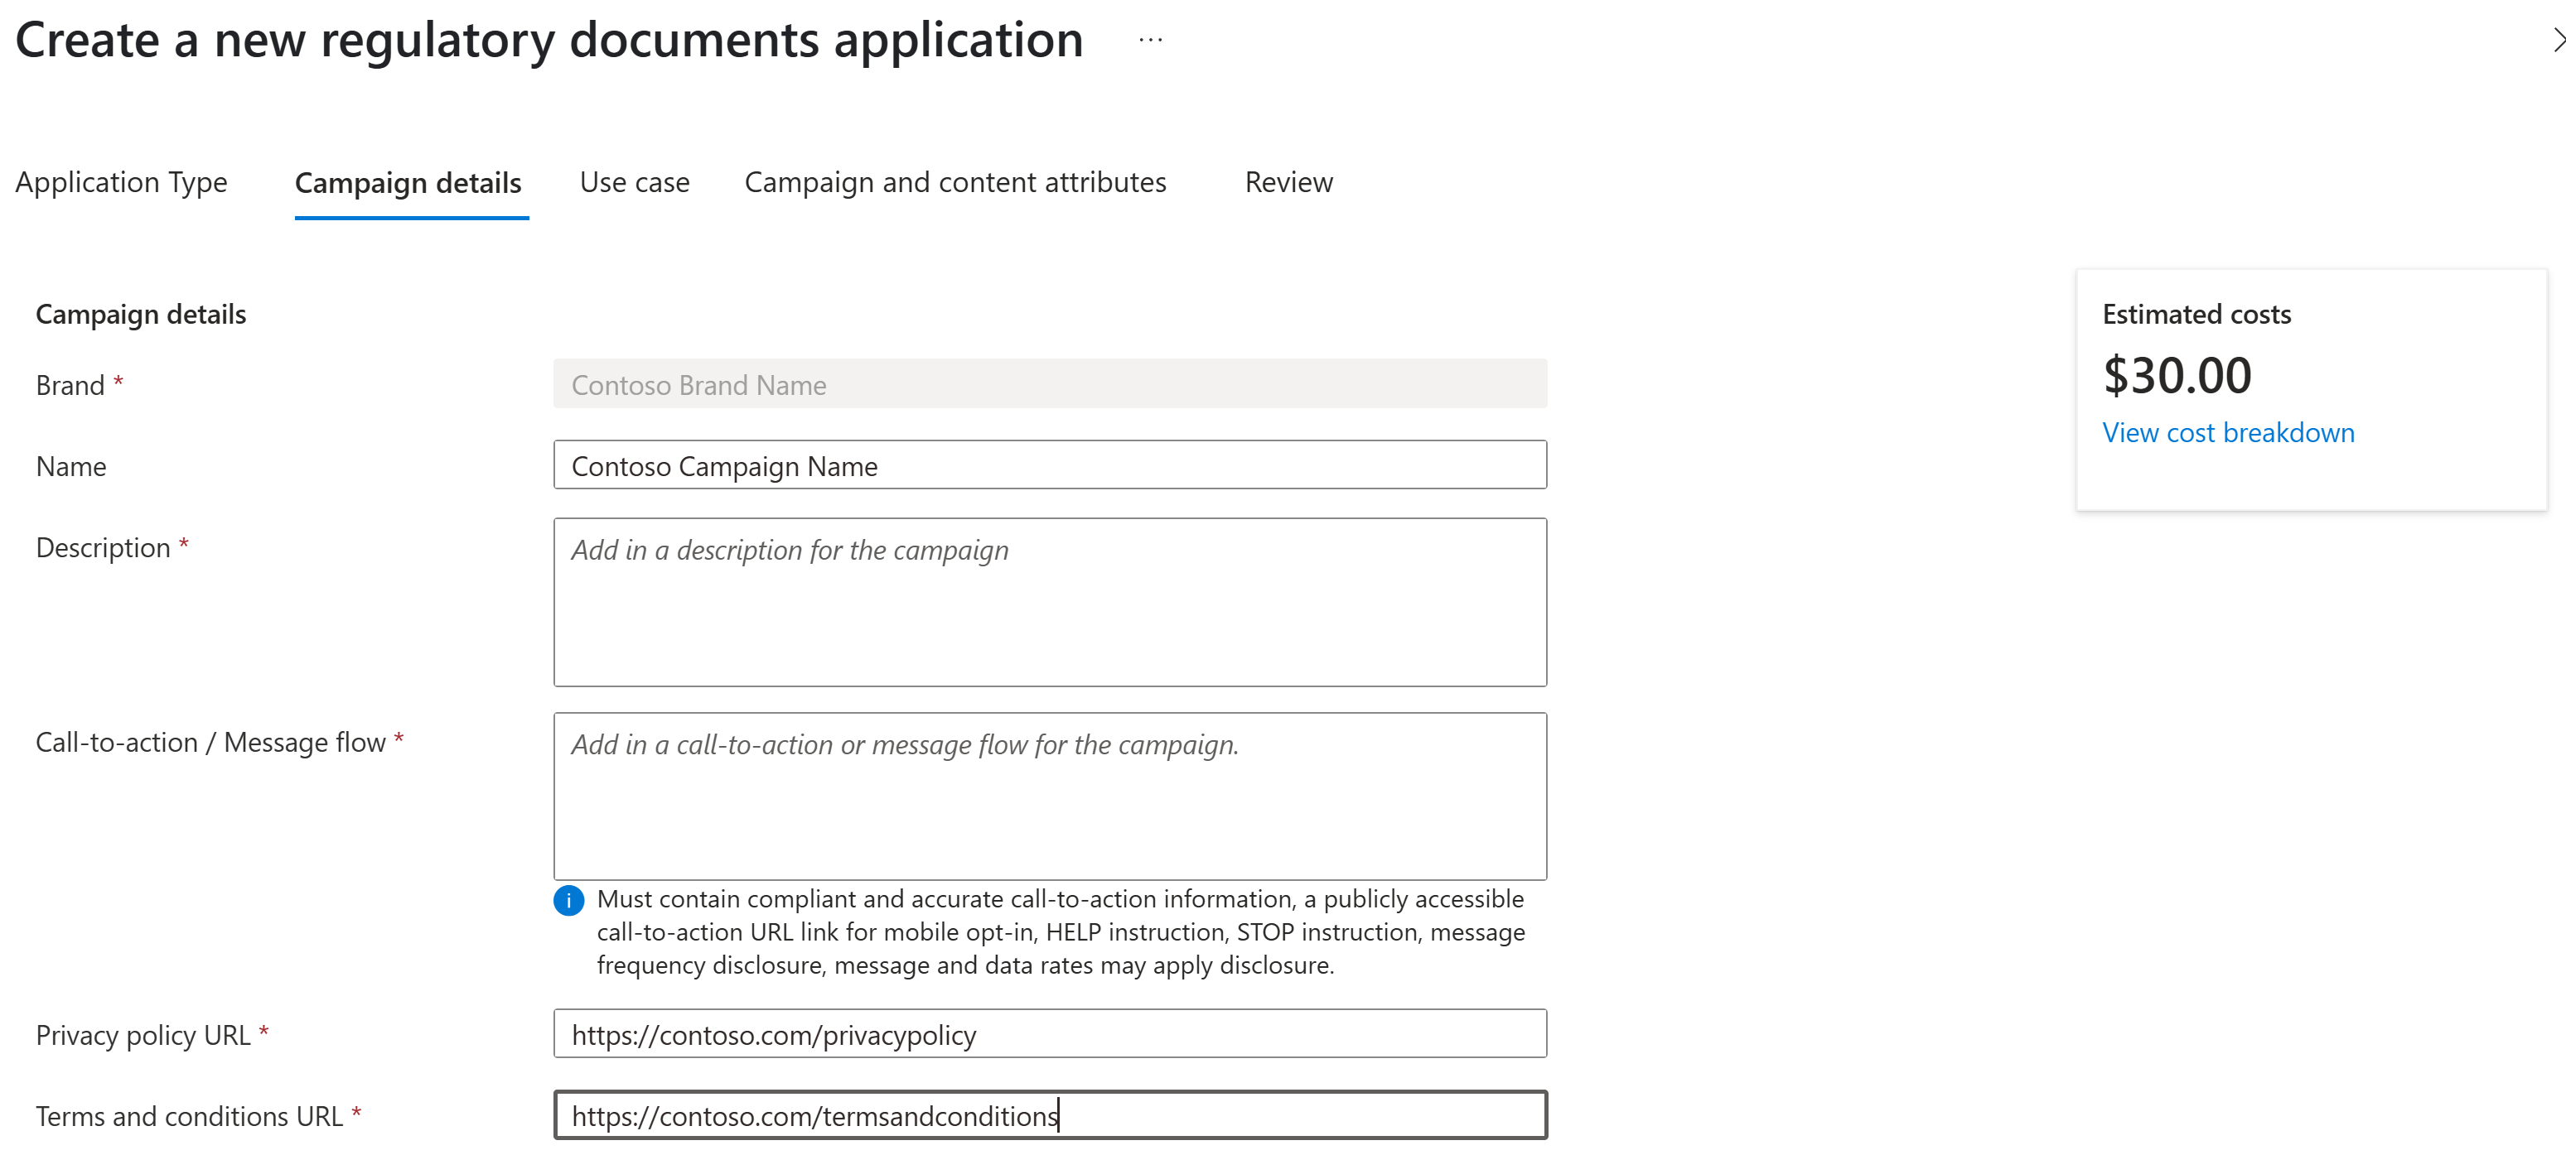The width and height of the screenshot is (2566, 1155).
Task: Focus the campaign Name input field
Action: 1050,465
